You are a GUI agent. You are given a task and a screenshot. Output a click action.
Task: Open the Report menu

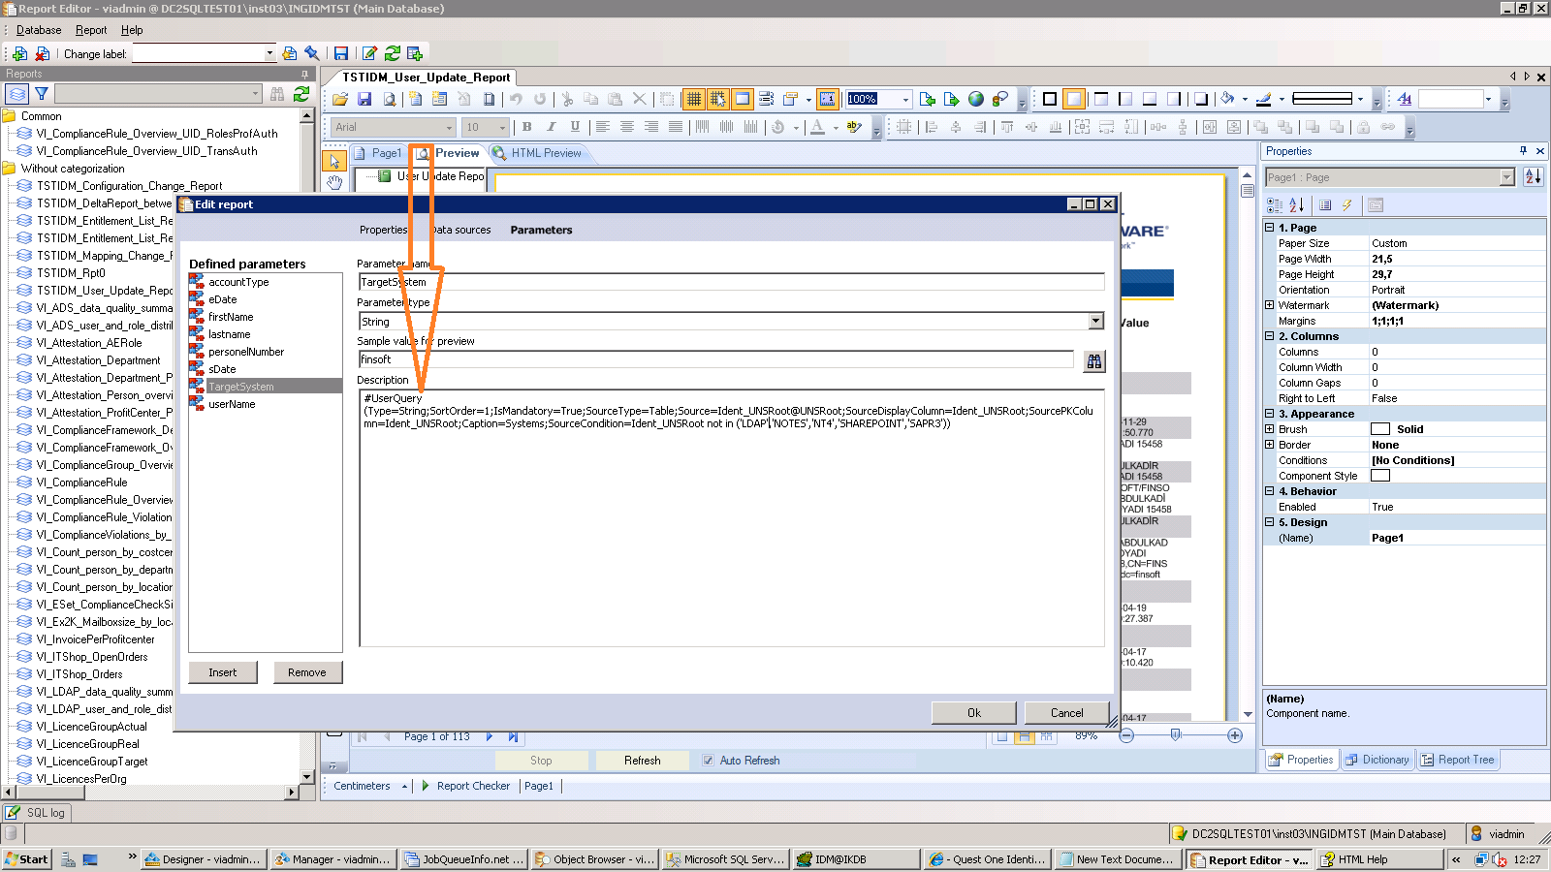(91, 30)
